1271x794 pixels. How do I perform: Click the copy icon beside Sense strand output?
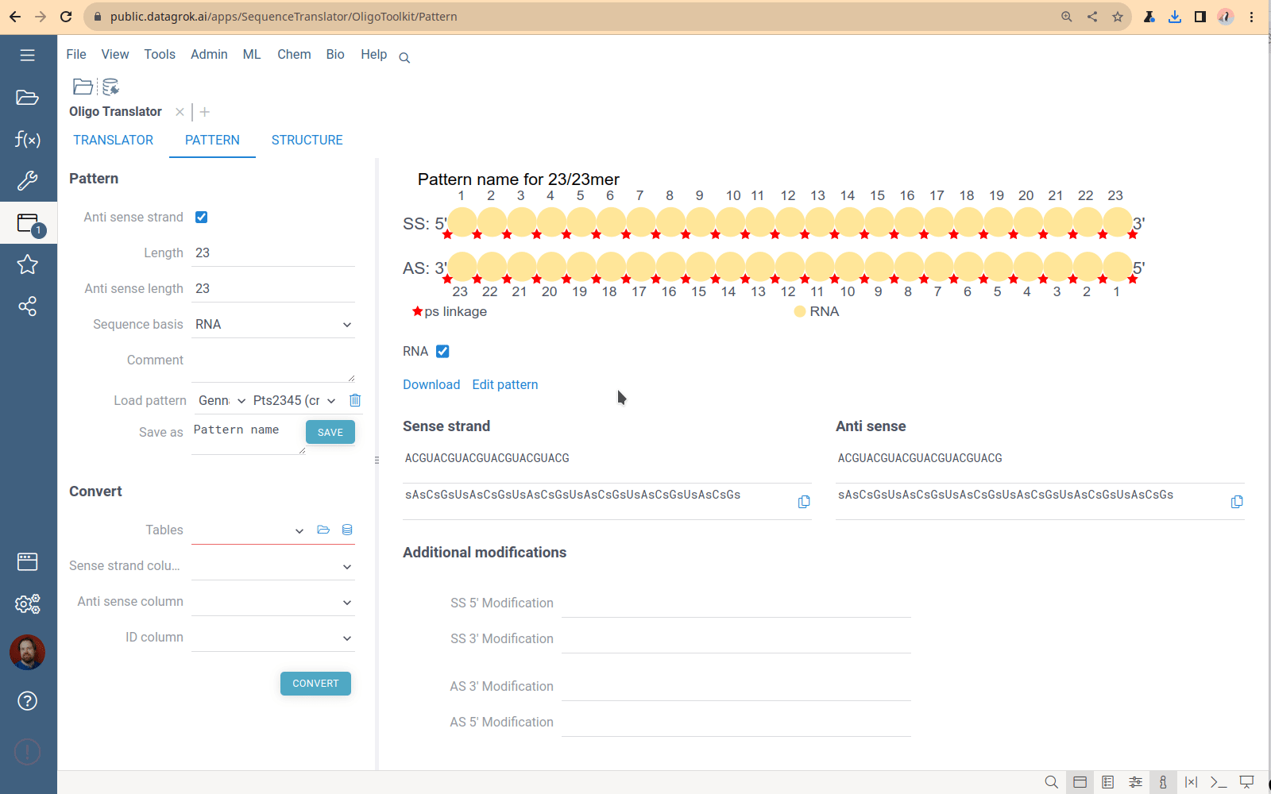pos(804,501)
